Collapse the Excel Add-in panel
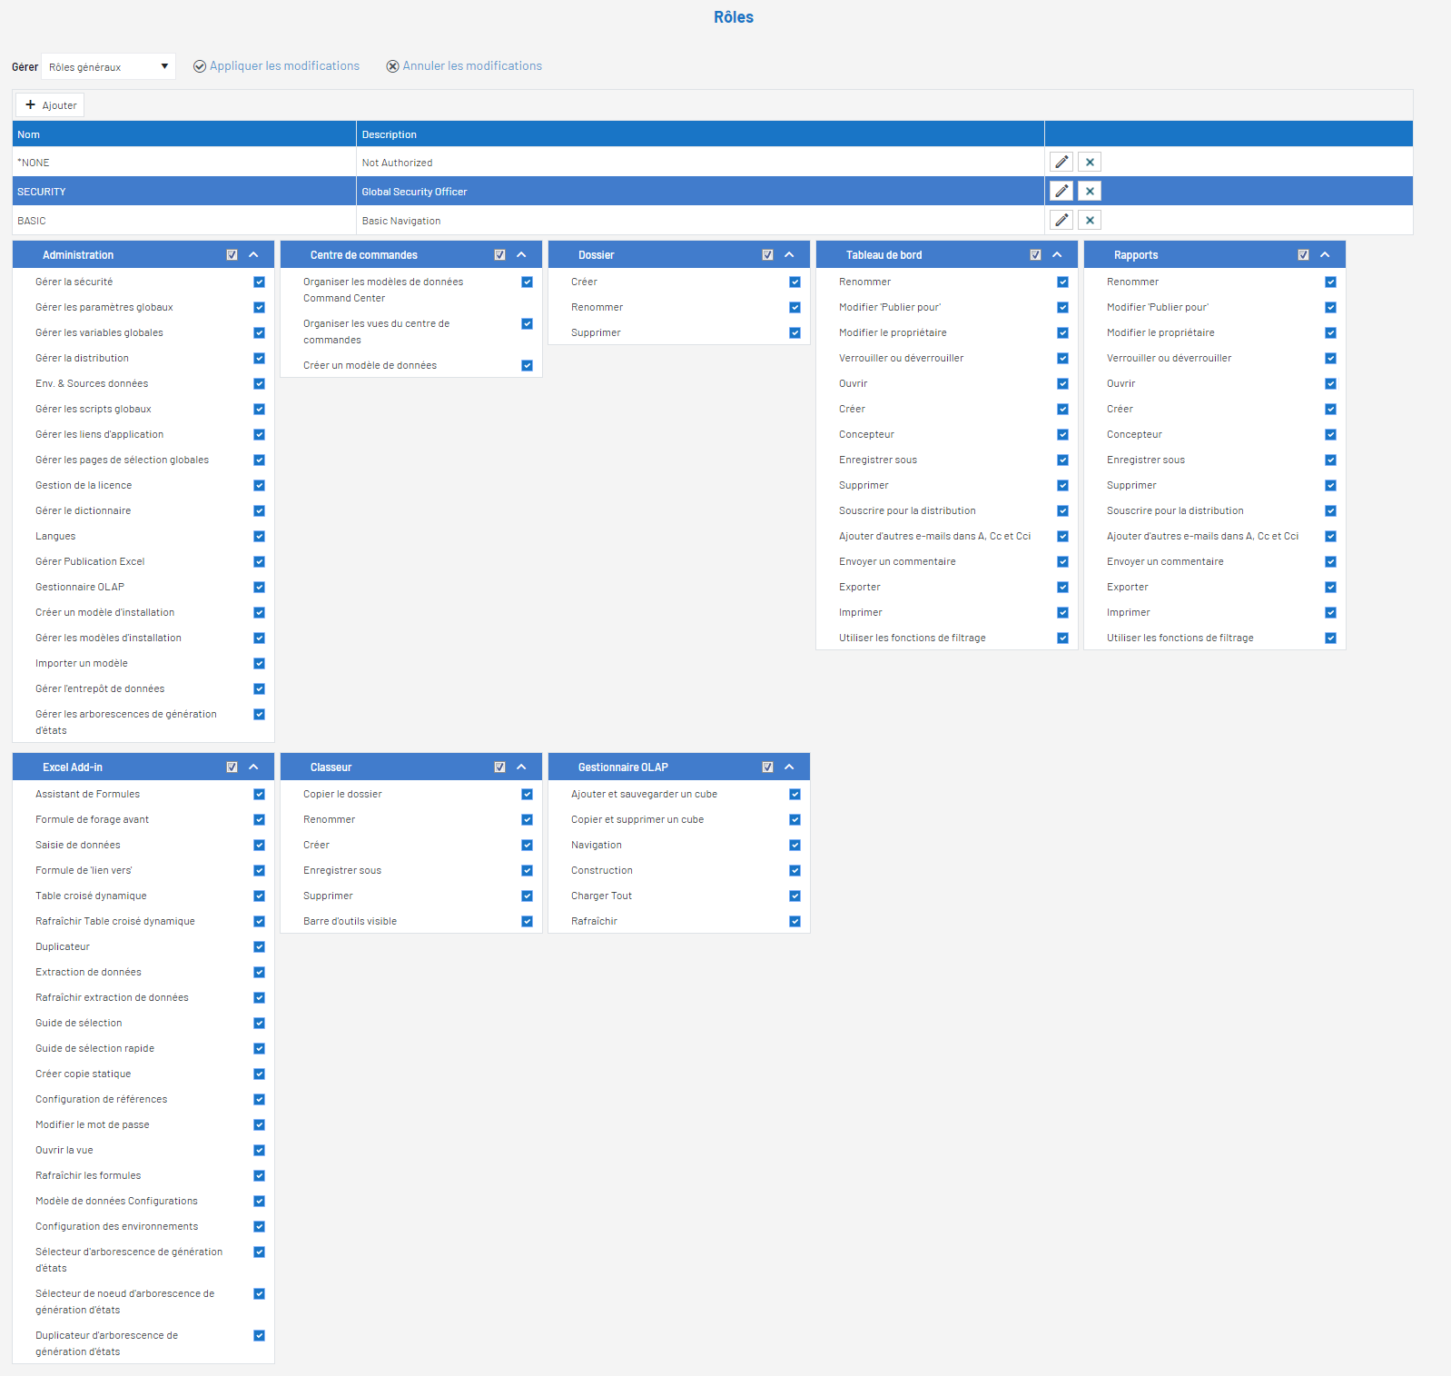This screenshot has width=1451, height=1376. 253,767
